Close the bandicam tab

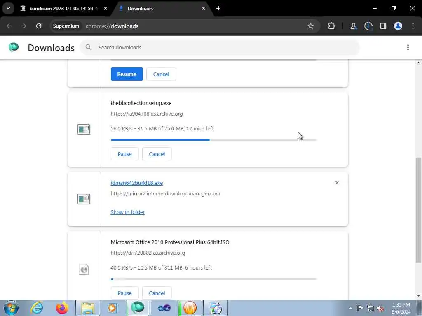[105, 9]
